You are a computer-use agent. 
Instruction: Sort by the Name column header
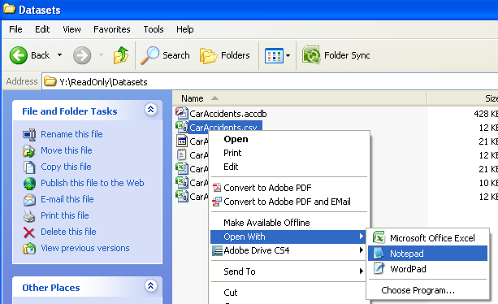[x=300, y=98]
